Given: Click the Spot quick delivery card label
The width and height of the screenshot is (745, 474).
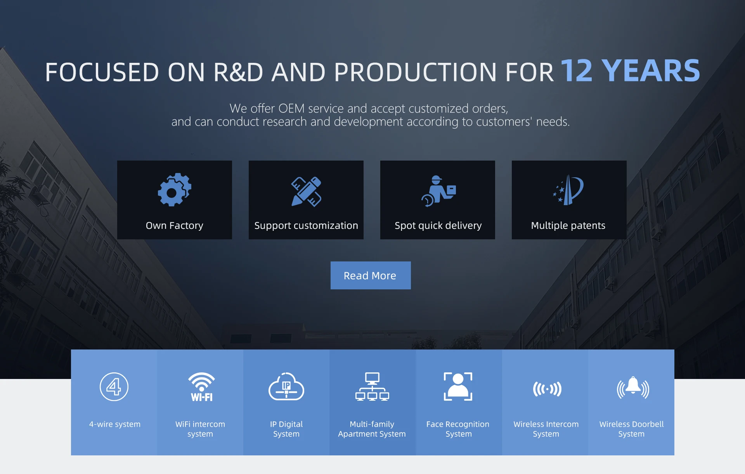Looking at the screenshot, I should 438,225.
